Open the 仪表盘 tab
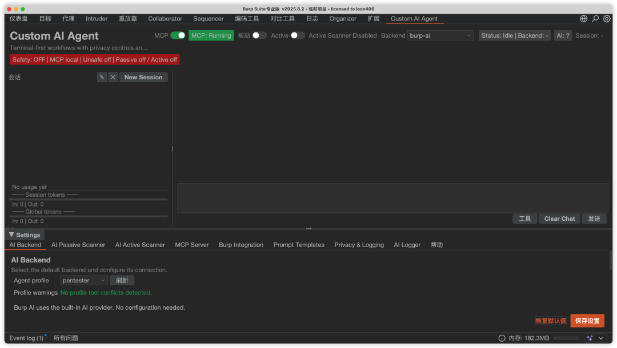Image resolution: width=617 pixels, height=348 pixels. click(x=18, y=18)
